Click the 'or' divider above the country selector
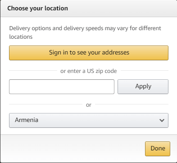This screenshot has width=177, height=163. [x=89, y=105]
